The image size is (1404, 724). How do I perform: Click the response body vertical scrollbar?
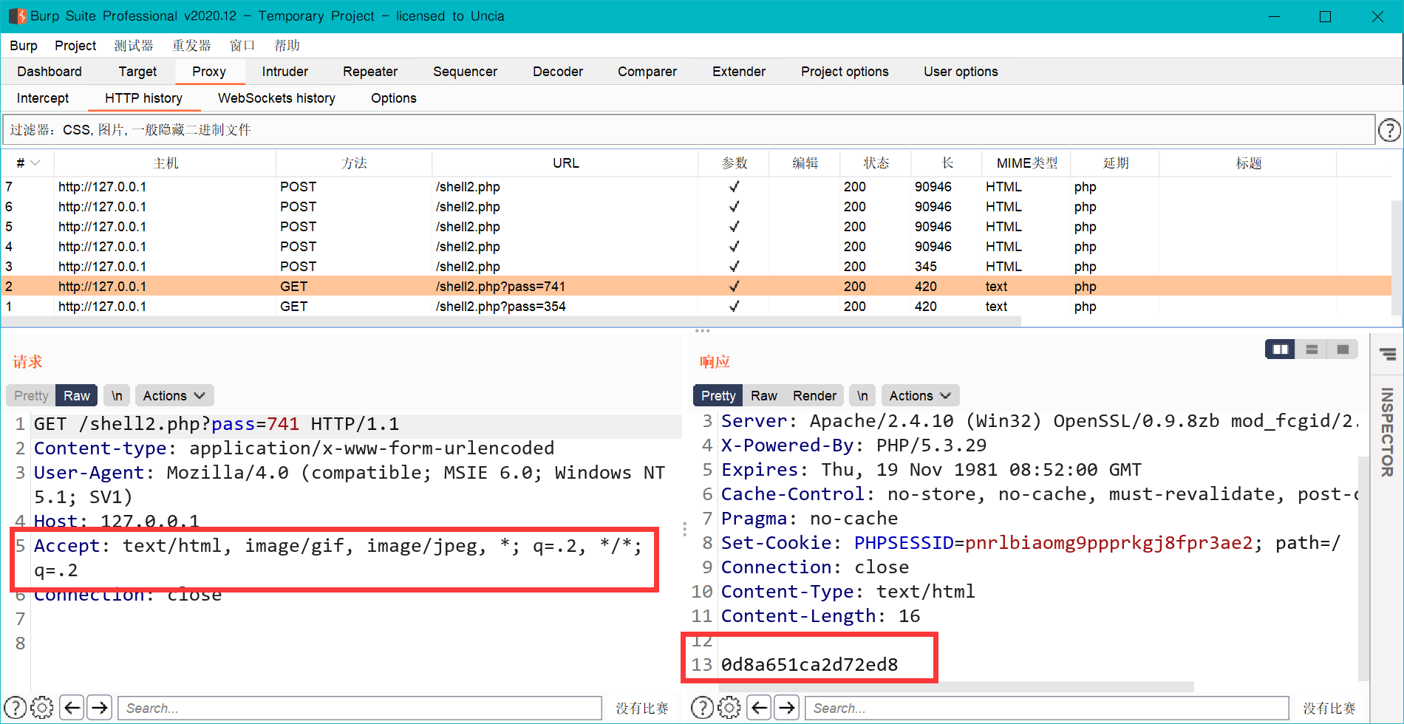click(1363, 569)
